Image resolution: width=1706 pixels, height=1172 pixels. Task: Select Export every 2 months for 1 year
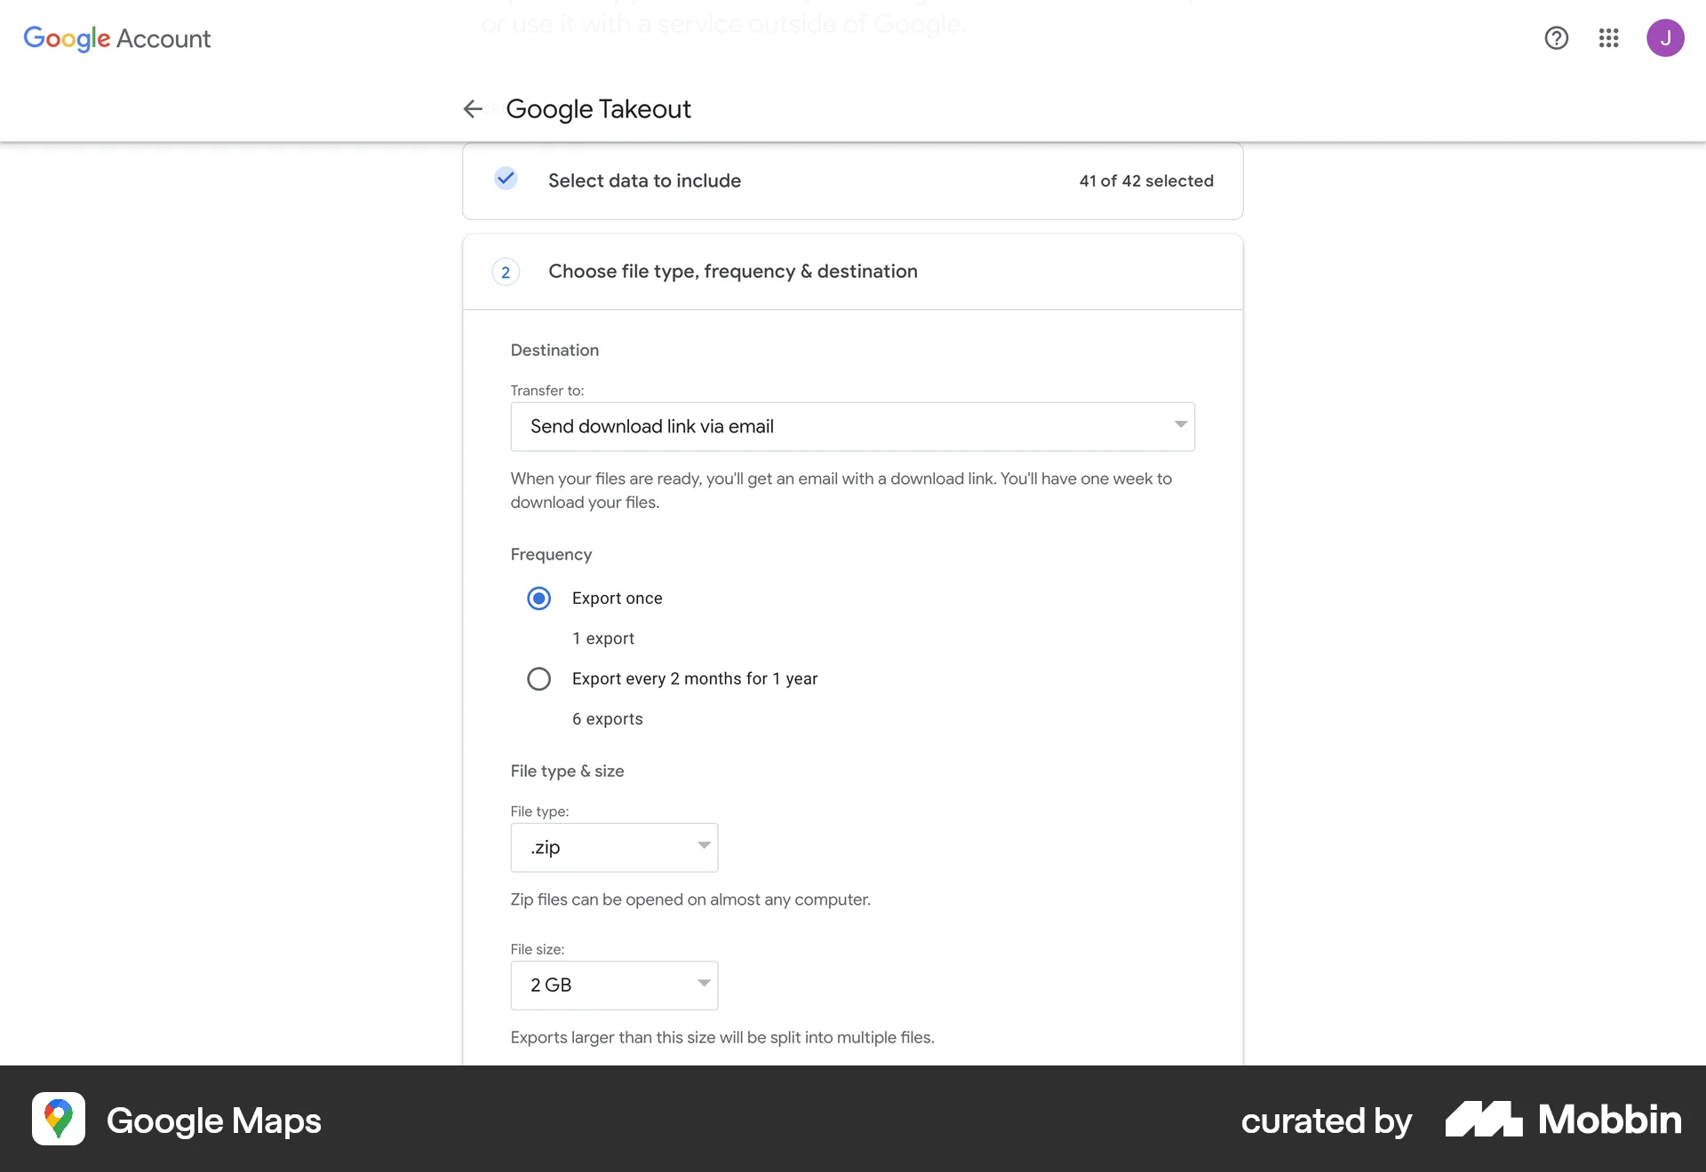coord(538,678)
